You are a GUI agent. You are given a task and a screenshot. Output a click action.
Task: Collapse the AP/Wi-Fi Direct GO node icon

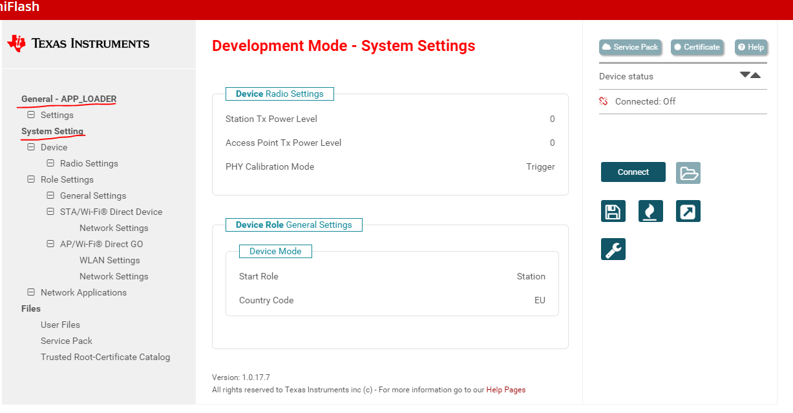tap(50, 244)
